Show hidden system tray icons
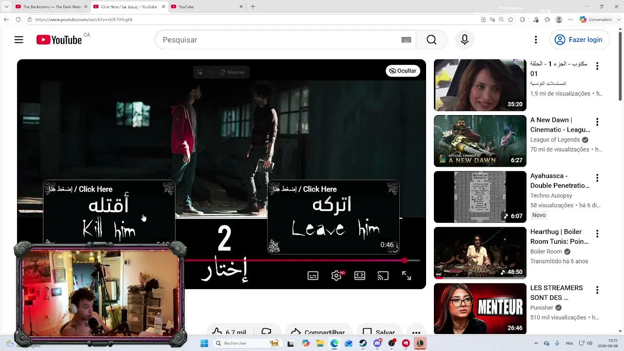 click(x=536, y=343)
